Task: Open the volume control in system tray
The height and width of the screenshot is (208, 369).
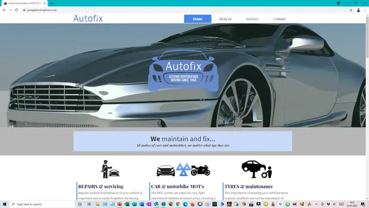Action: 334,204
